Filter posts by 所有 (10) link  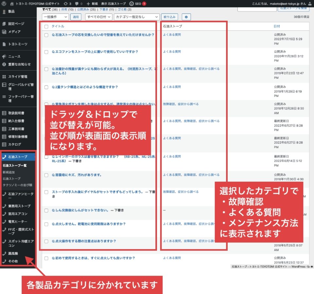[x=67, y=9]
